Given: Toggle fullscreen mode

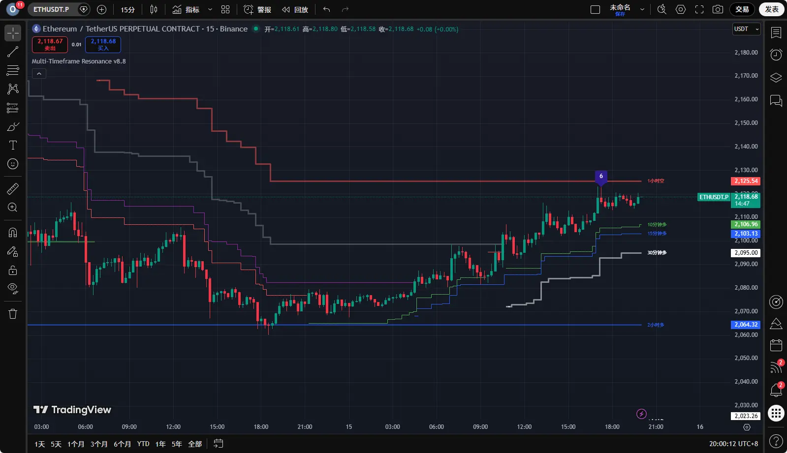Looking at the screenshot, I should [699, 9].
